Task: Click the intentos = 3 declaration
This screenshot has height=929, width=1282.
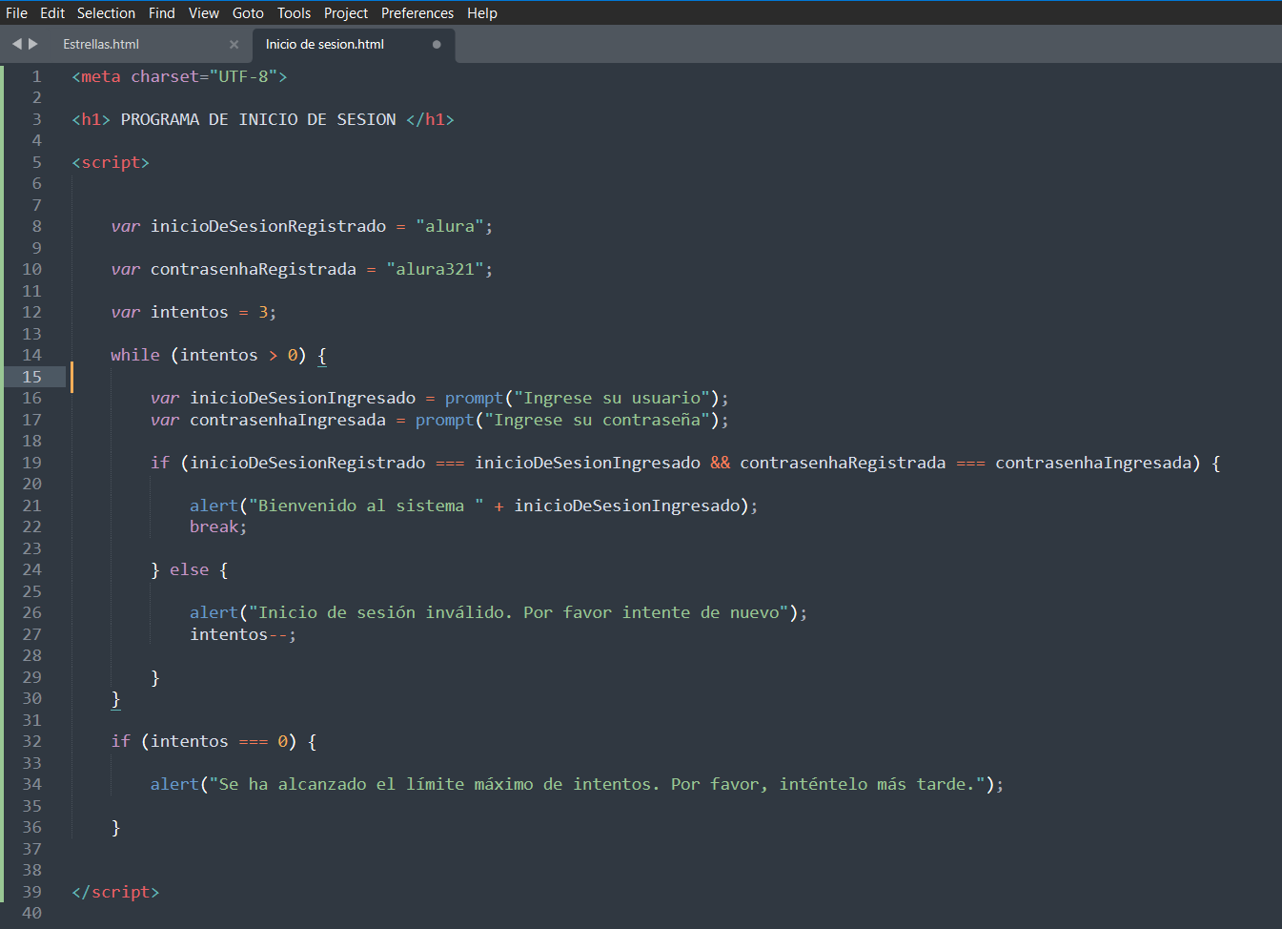Action: point(193,312)
